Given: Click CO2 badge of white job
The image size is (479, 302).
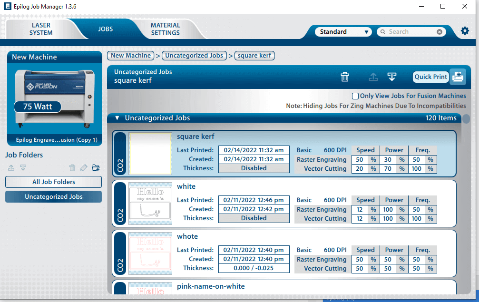Looking at the screenshot, I should pos(120,204).
